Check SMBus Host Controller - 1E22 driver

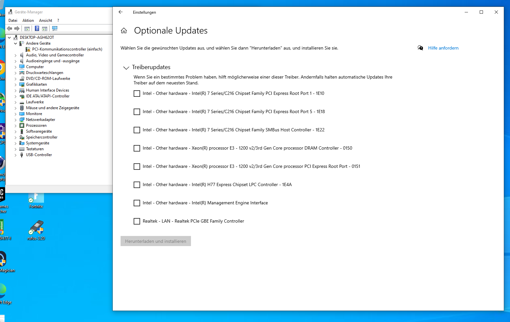(x=137, y=130)
